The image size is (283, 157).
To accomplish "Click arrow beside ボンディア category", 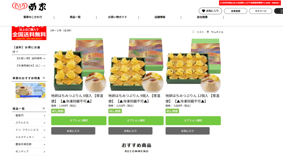I will [44, 152].
